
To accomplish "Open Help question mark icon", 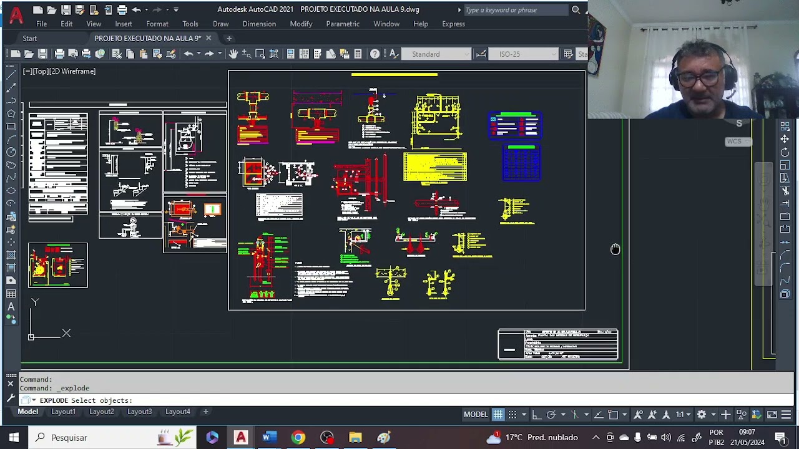I will point(375,54).
